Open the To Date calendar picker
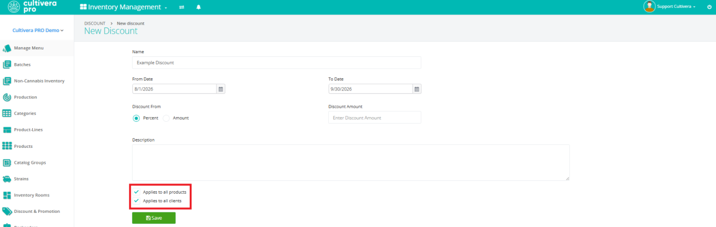The width and height of the screenshot is (716, 227). coord(417,89)
